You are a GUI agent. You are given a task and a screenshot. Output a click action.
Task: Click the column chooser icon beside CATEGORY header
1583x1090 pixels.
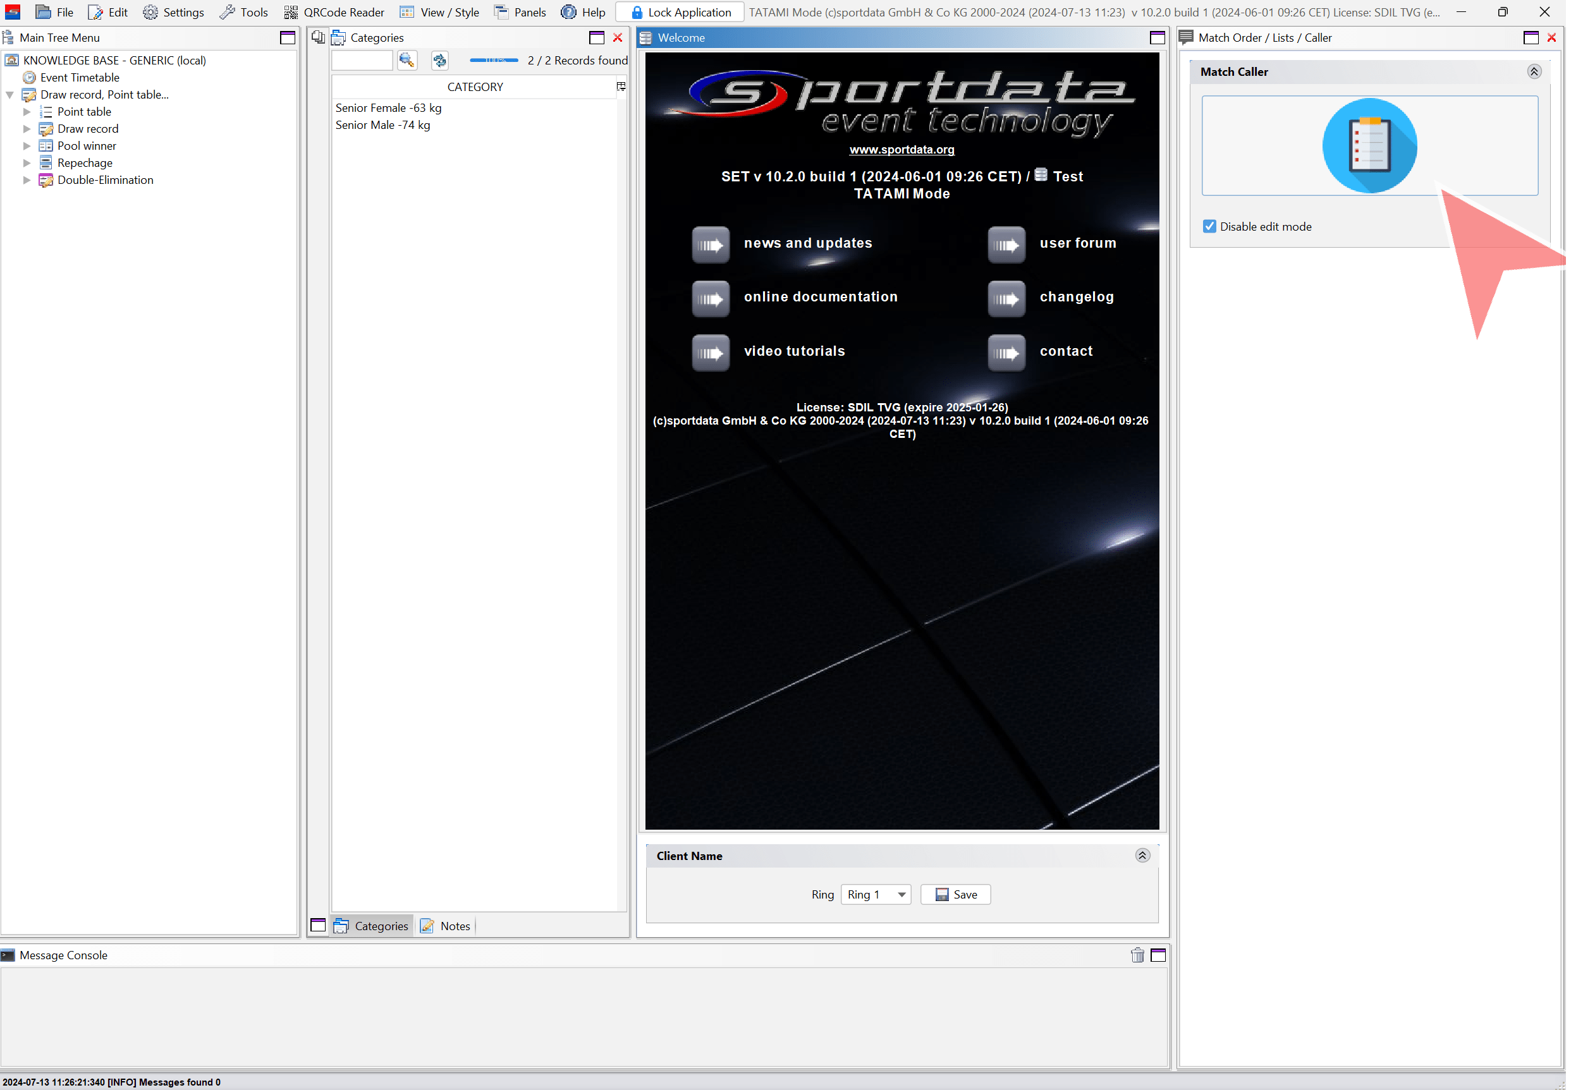tap(620, 86)
